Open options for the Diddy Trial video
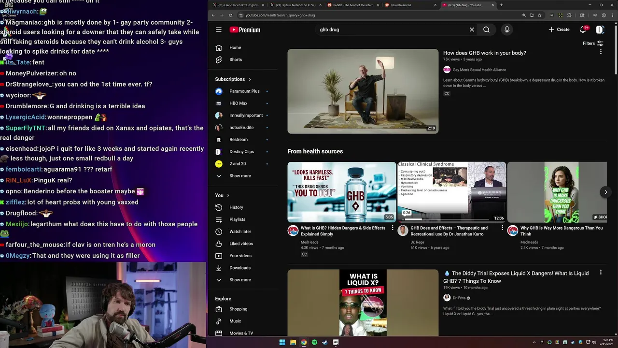Viewport: 618px width, 348px height. click(x=601, y=273)
